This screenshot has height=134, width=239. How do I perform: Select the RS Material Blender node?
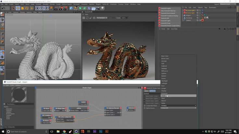[x=113, y=108]
